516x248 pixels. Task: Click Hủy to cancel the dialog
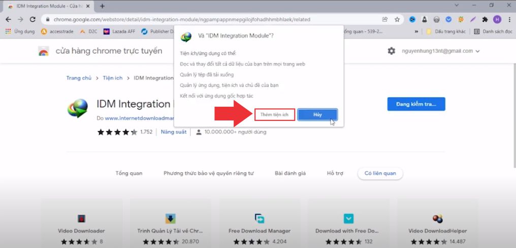pos(317,115)
